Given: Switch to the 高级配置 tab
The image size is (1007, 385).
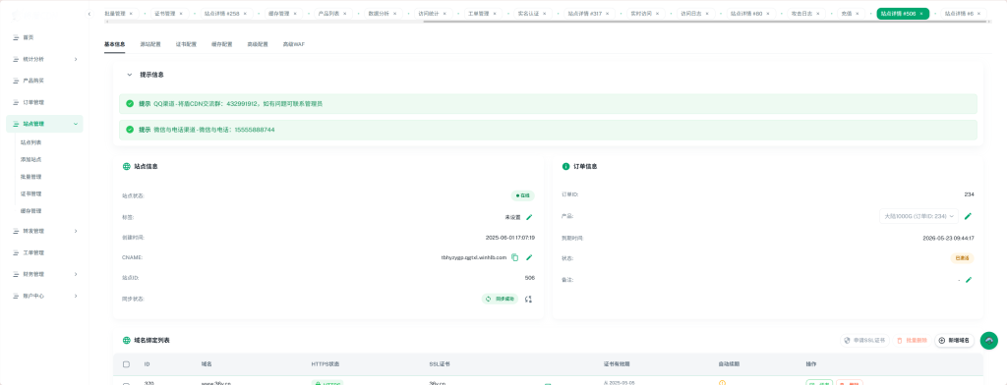Looking at the screenshot, I should [258, 45].
